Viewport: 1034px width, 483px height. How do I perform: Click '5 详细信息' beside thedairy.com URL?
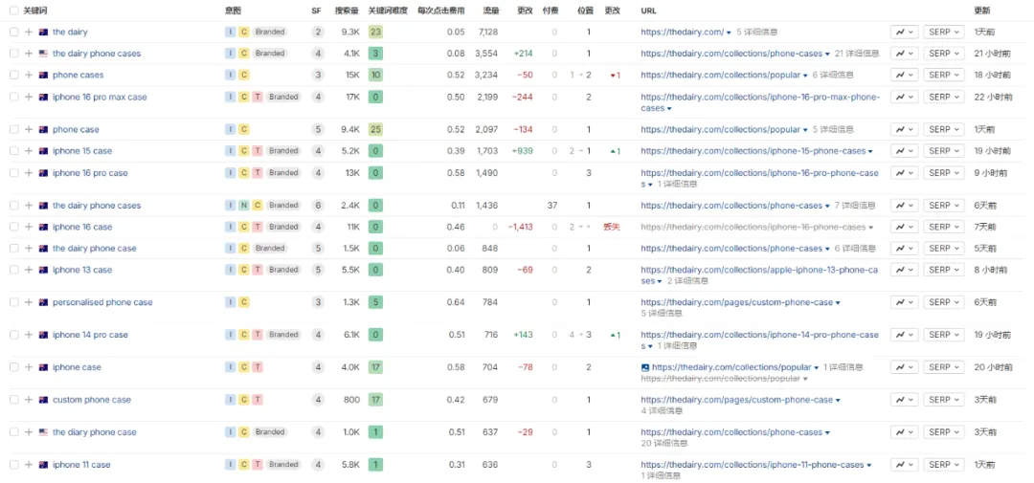[x=755, y=32]
